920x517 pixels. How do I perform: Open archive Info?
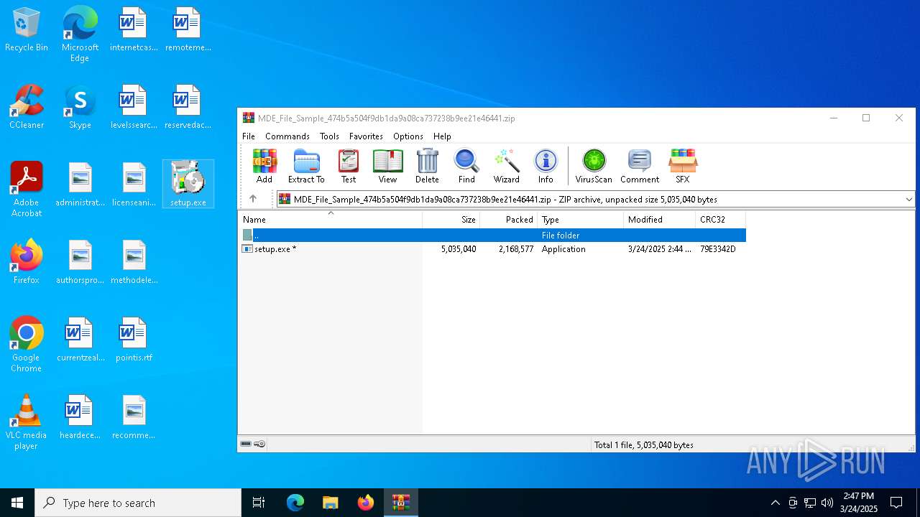546,166
